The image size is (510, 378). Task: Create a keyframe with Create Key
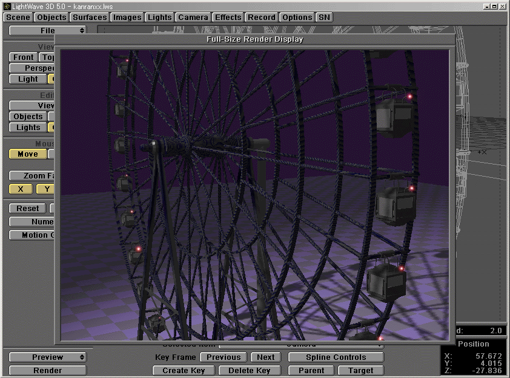pos(183,370)
